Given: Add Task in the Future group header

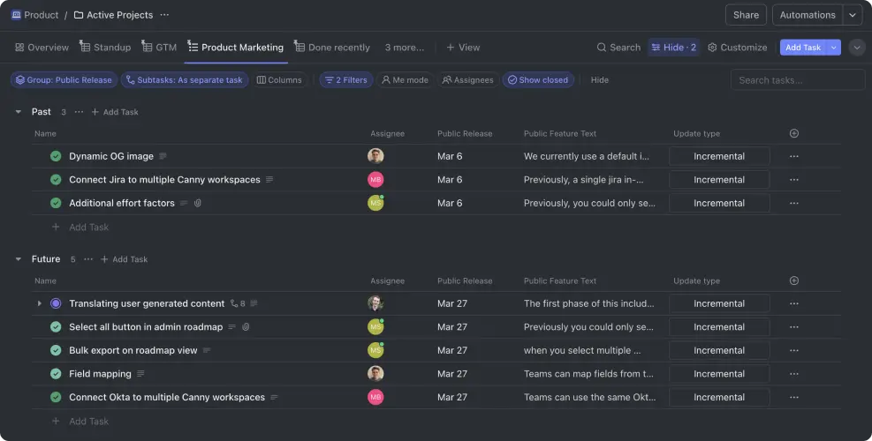Looking at the screenshot, I should point(124,258).
